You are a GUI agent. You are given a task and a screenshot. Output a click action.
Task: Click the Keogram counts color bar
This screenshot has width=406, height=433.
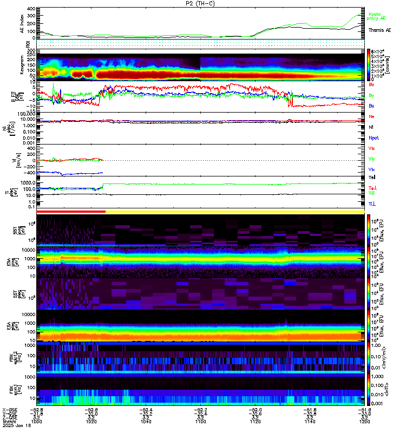369,65
